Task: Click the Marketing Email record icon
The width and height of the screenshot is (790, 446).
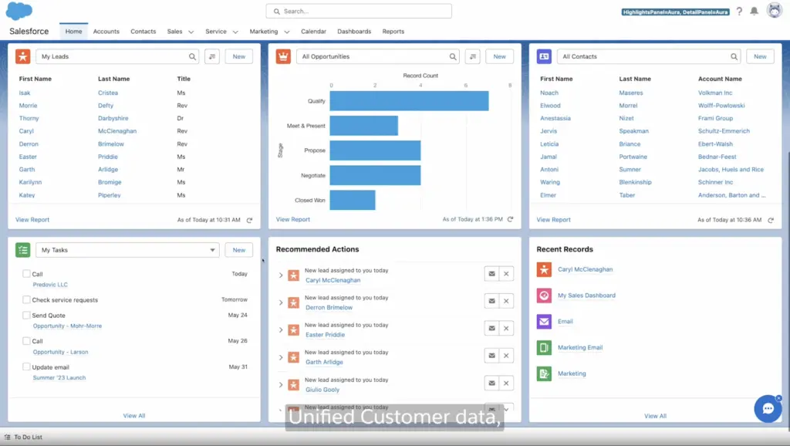Action: [x=544, y=347]
